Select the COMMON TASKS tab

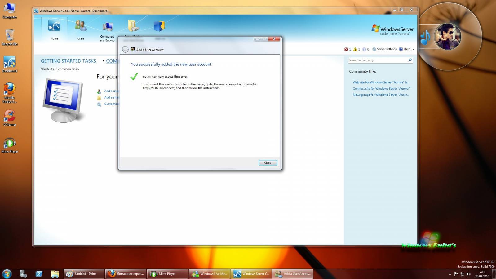(112, 61)
